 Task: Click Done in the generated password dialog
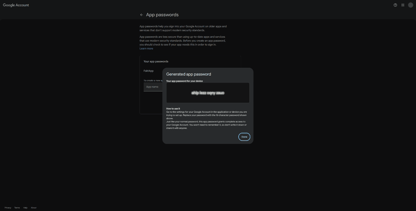(244, 137)
